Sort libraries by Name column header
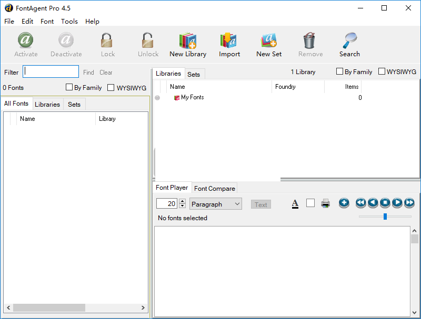The height and width of the screenshot is (319, 421). click(219, 87)
